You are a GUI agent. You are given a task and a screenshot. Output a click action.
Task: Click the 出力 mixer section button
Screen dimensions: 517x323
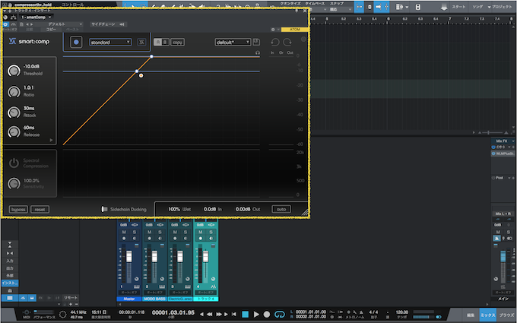pyautogui.click(x=10, y=268)
